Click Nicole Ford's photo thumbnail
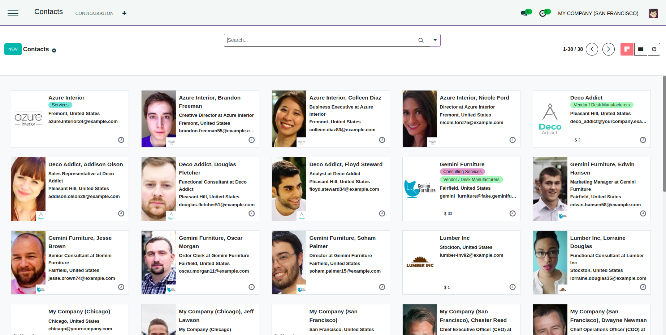The image size is (666, 335). click(420, 119)
